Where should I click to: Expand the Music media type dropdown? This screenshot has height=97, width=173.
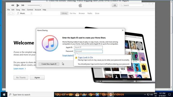[24, 13]
